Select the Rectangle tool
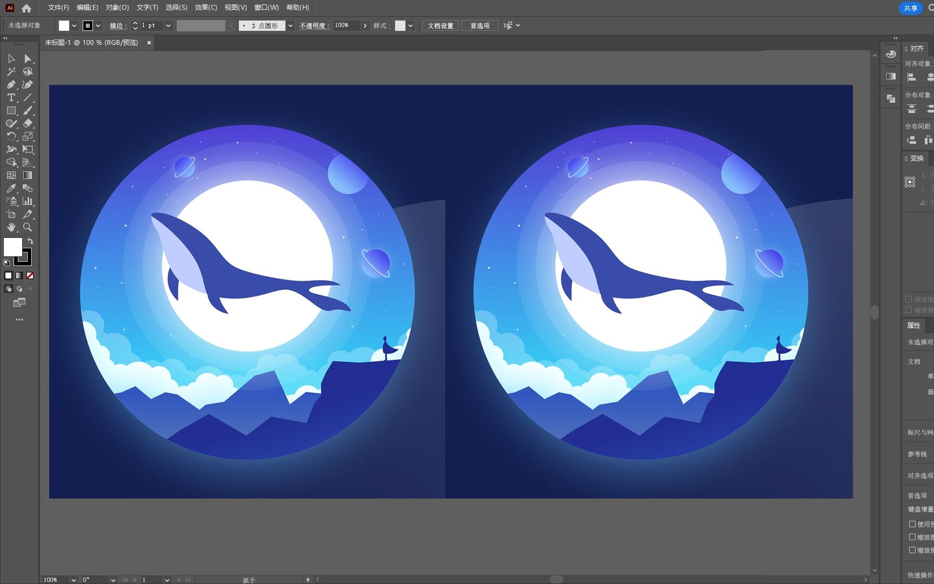The height and width of the screenshot is (584, 934). pos(11,110)
